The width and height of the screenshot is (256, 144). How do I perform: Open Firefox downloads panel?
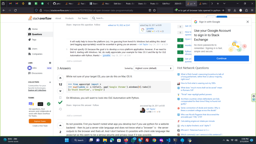tap(235, 10)
